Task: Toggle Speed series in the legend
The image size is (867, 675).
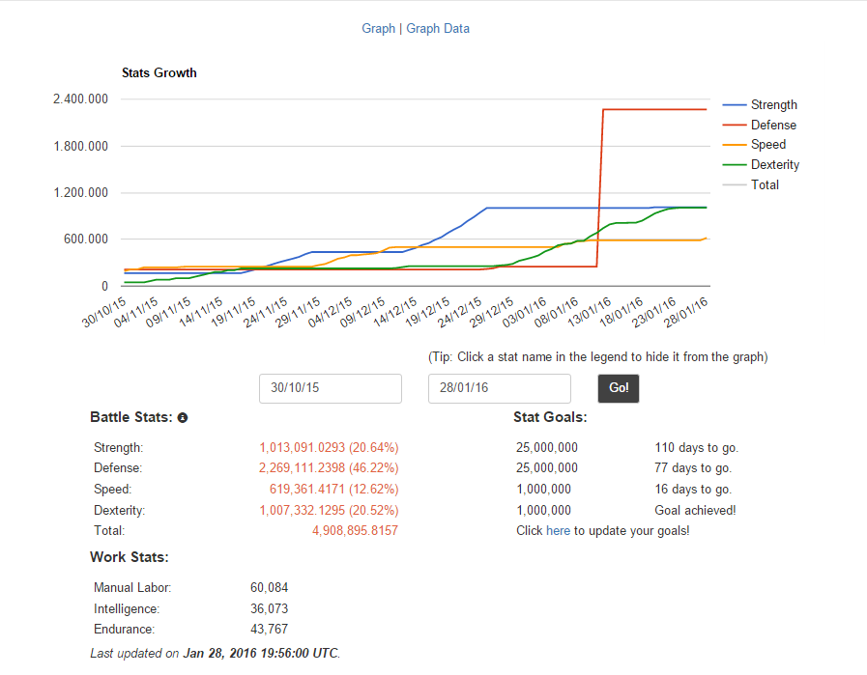Action: [x=768, y=145]
